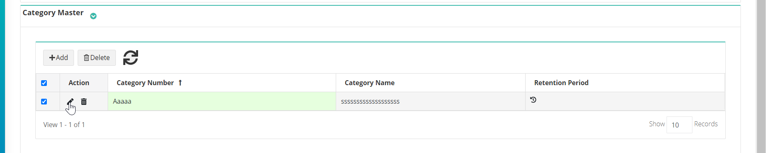Sort by Category Number column header
Screen dimensions: 766x153
point(145,83)
